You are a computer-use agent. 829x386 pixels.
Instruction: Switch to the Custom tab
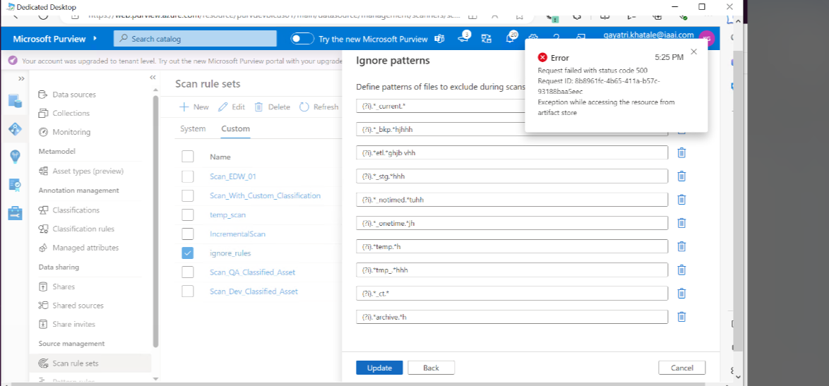click(235, 128)
